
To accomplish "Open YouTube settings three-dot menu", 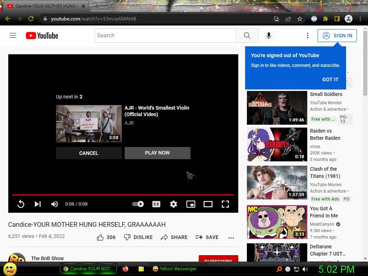I will (x=308, y=36).
